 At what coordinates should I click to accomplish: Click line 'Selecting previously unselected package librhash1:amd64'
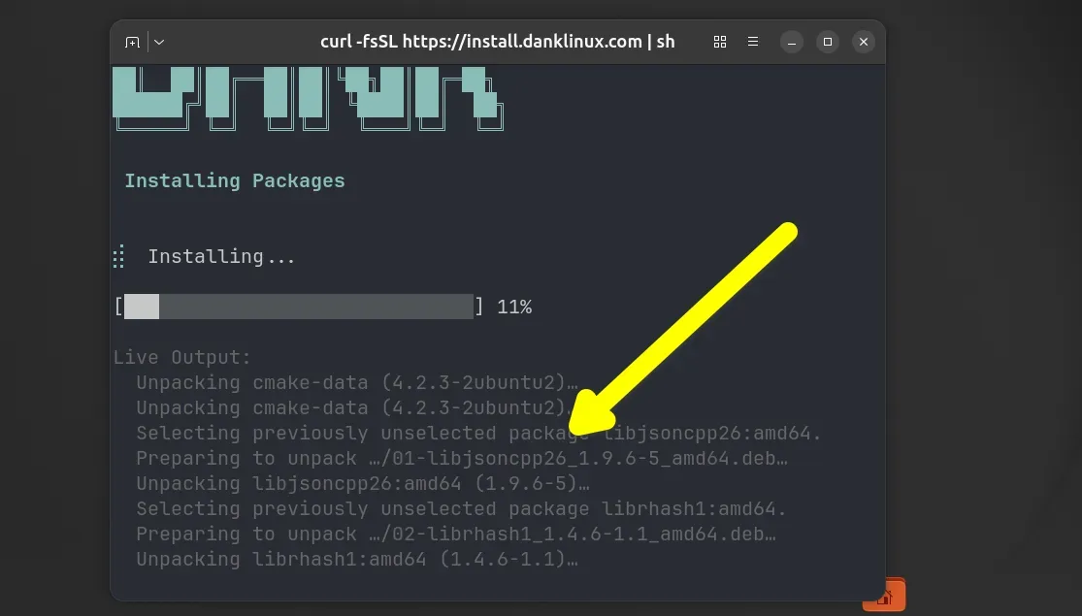(461, 509)
